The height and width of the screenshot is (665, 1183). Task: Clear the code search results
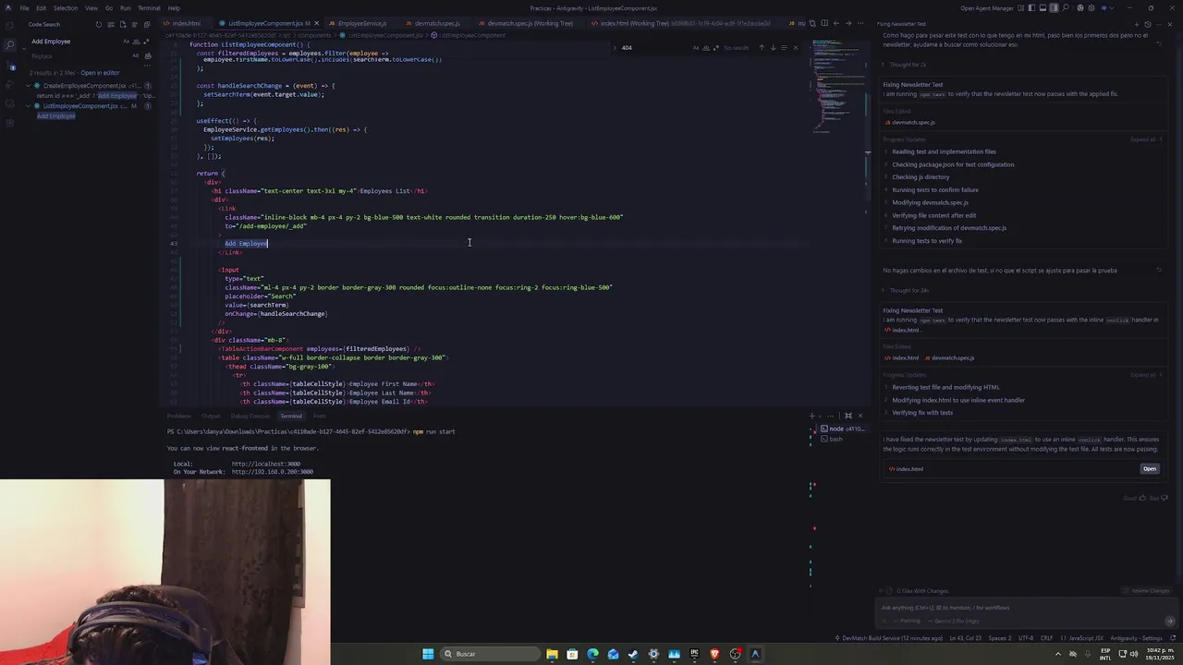click(x=111, y=24)
